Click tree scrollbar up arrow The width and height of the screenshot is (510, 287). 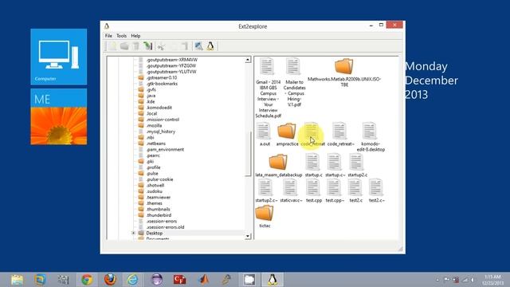click(248, 60)
